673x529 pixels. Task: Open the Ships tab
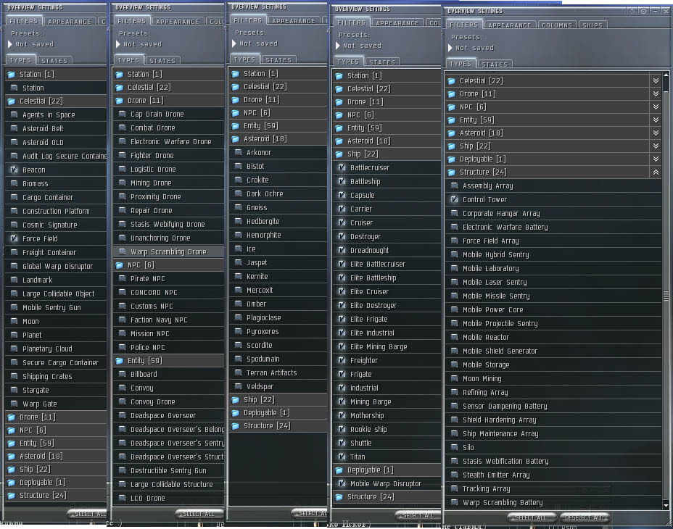point(593,25)
